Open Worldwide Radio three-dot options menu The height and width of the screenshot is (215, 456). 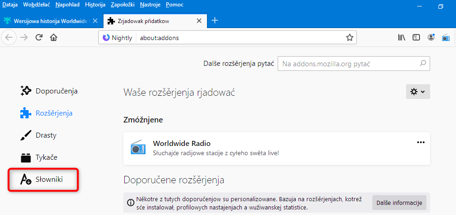(x=420, y=142)
